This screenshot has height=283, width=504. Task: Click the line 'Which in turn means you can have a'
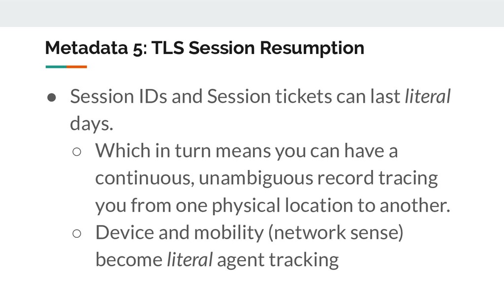[x=247, y=151]
